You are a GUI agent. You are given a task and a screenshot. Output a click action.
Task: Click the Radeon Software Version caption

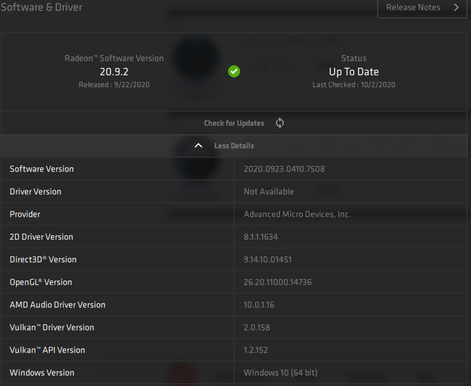(114, 58)
